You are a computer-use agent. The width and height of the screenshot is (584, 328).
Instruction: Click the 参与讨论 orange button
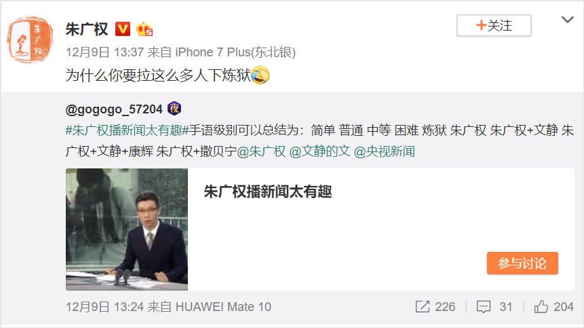[x=522, y=263]
